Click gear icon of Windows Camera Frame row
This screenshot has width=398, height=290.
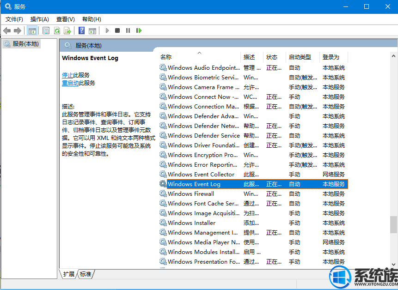[x=163, y=87]
